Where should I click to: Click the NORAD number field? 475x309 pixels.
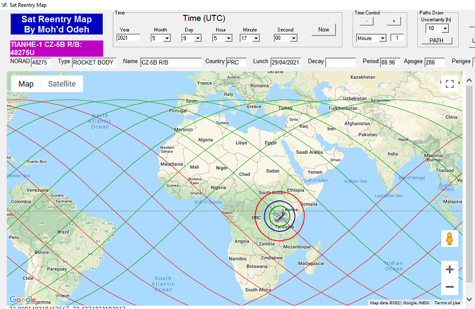point(41,63)
